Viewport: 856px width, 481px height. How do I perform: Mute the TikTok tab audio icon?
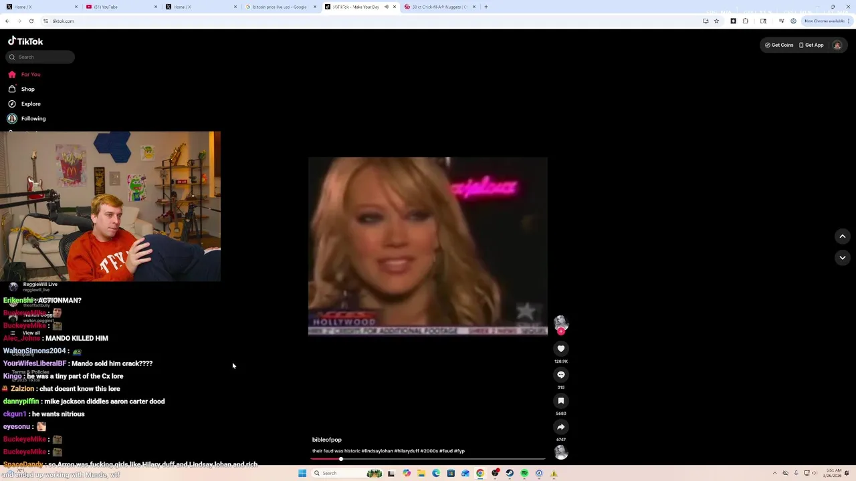[x=386, y=7]
